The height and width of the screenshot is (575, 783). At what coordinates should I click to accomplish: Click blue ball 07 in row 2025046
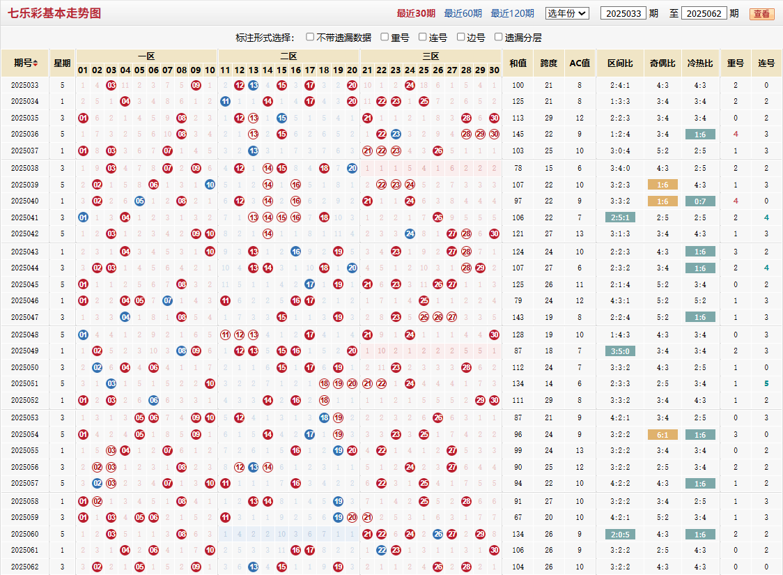pos(168,300)
